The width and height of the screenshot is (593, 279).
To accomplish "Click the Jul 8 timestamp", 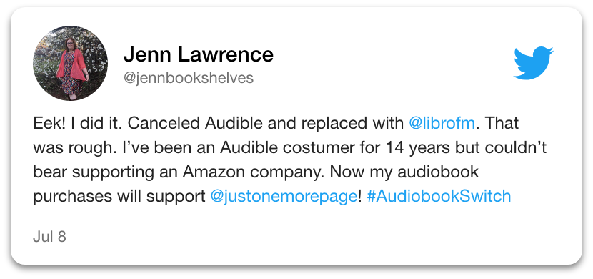I will [49, 237].
